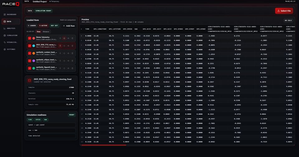Toggle visibility of synthetic_ellipse_track run
Viewport: 299px width, 157px height.
[68, 61]
